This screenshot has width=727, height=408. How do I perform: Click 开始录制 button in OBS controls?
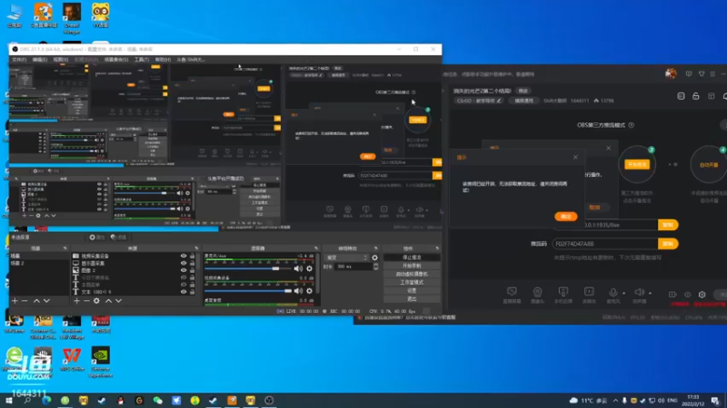point(412,266)
